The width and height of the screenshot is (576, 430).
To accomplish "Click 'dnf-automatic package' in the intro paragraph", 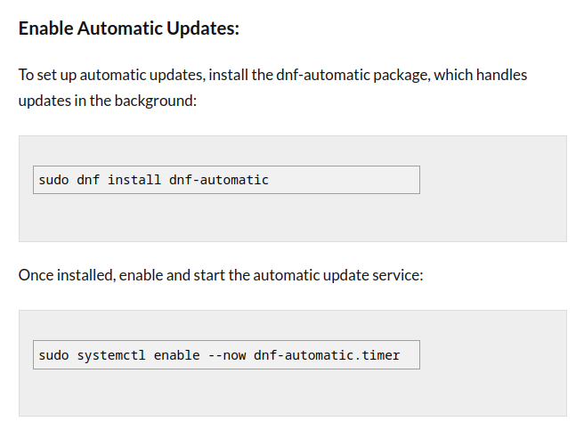I will [x=352, y=76].
